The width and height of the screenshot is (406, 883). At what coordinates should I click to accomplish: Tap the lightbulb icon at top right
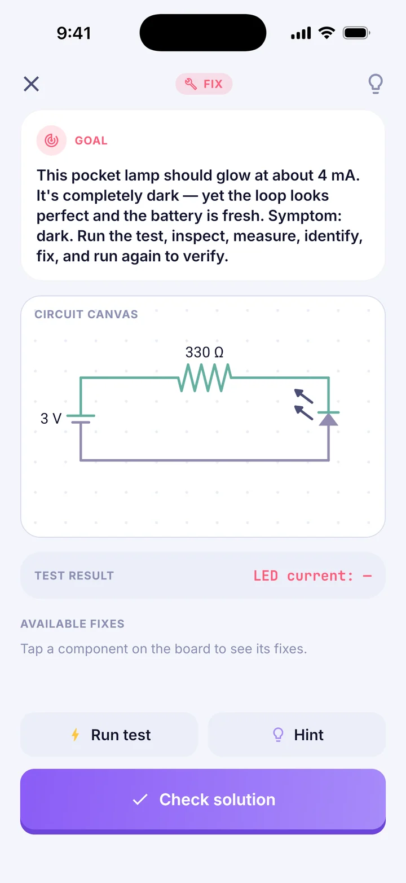click(376, 84)
